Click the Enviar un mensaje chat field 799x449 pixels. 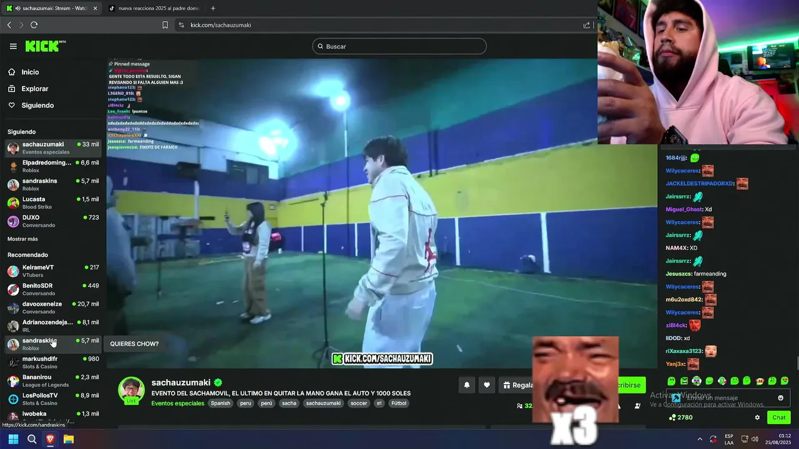point(727,398)
